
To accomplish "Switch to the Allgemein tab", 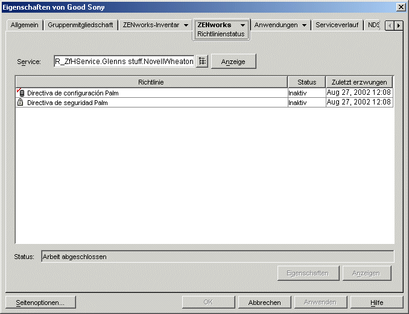I will (x=25, y=25).
